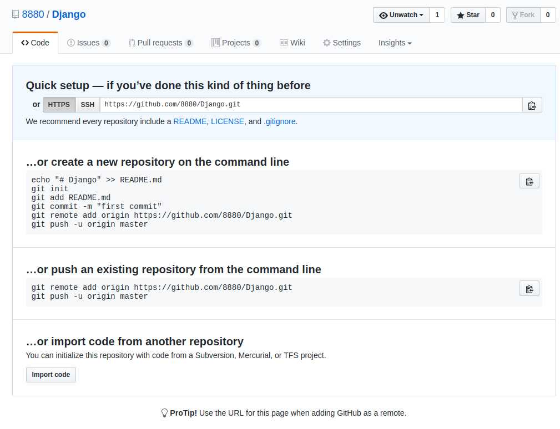Copy the new repository command block
This screenshot has height=429, width=560.
[529, 181]
